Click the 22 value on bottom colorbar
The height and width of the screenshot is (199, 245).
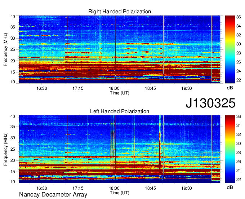click(x=239, y=180)
